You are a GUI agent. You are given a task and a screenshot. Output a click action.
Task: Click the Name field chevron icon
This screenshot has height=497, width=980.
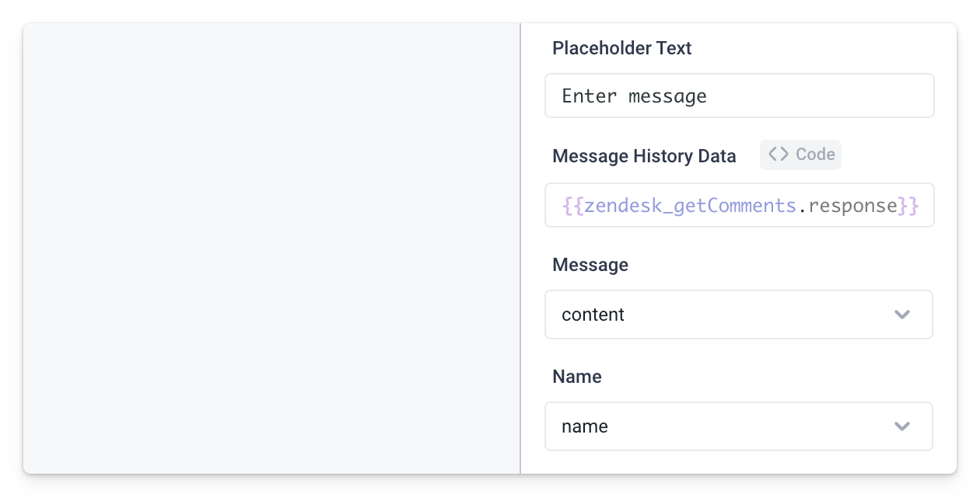pyautogui.click(x=901, y=426)
